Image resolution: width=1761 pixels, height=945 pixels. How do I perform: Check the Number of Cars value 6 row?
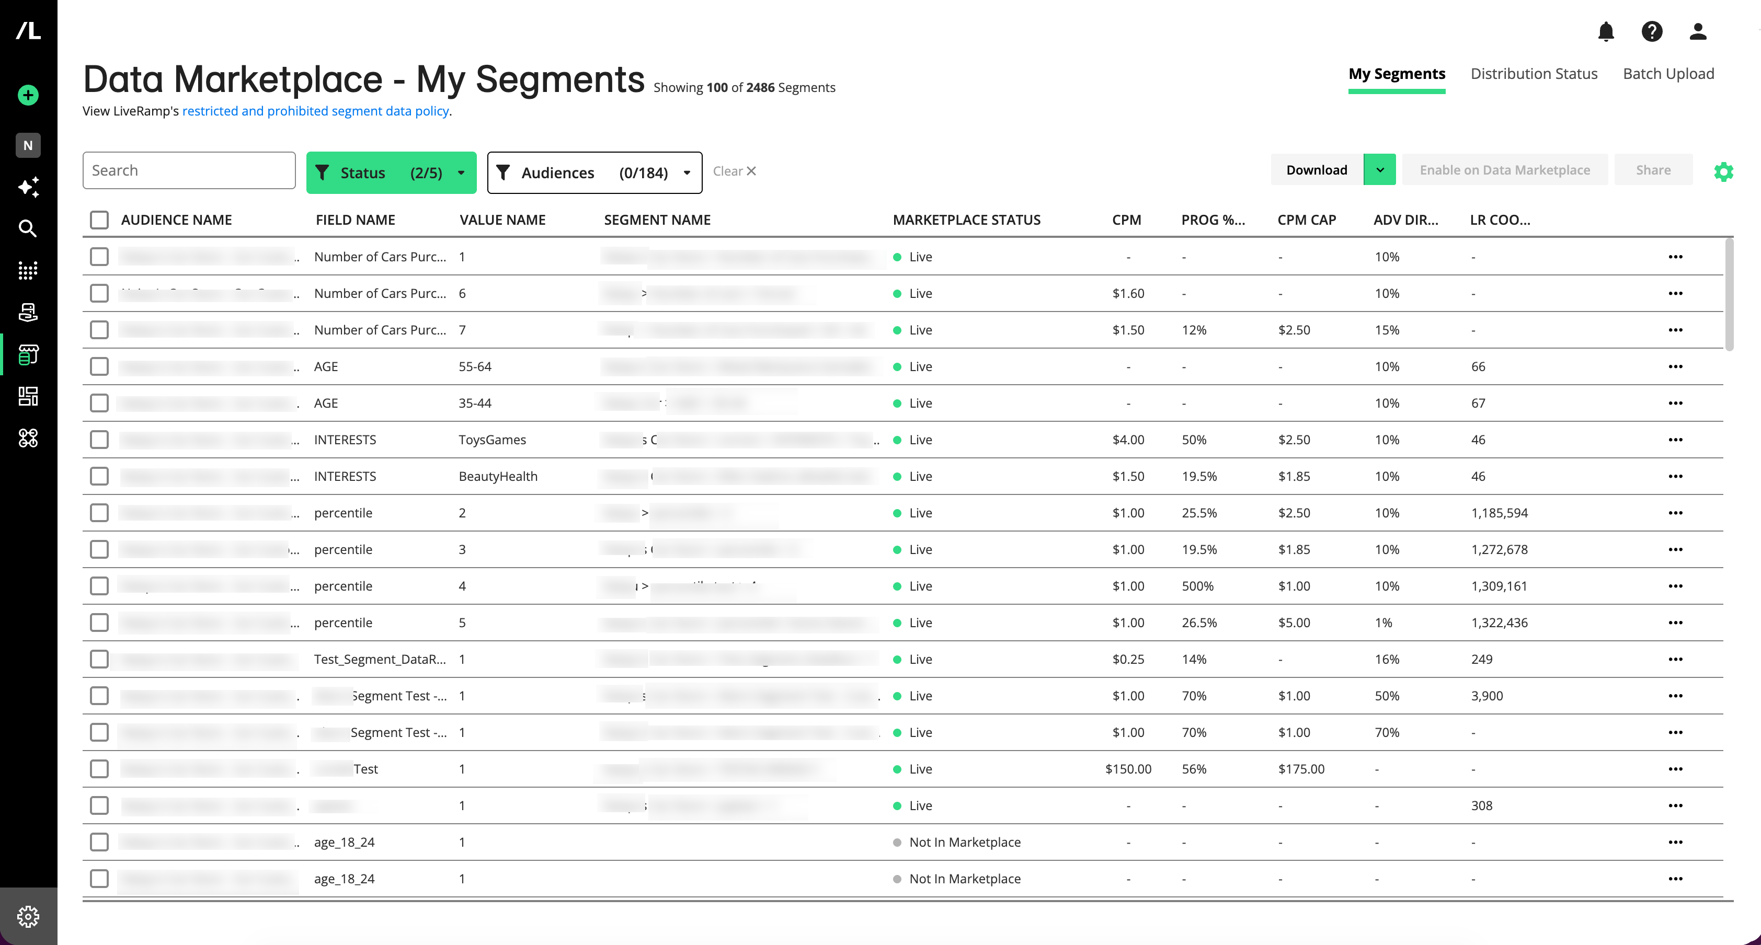(99, 293)
